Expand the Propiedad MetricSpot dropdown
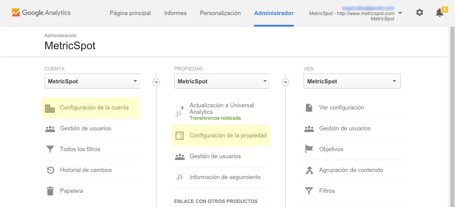This screenshot has width=455, height=207. [222, 82]
